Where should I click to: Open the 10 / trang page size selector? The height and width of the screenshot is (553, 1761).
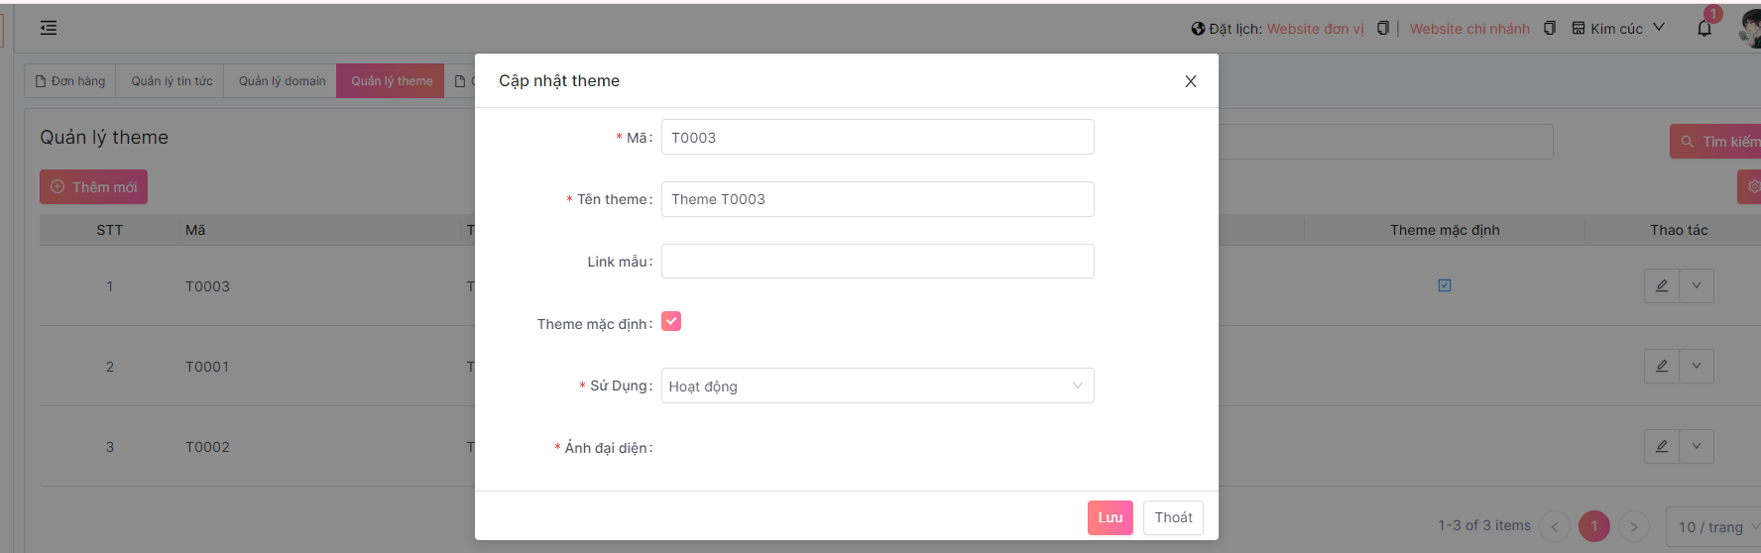(x=1713, y=527)
